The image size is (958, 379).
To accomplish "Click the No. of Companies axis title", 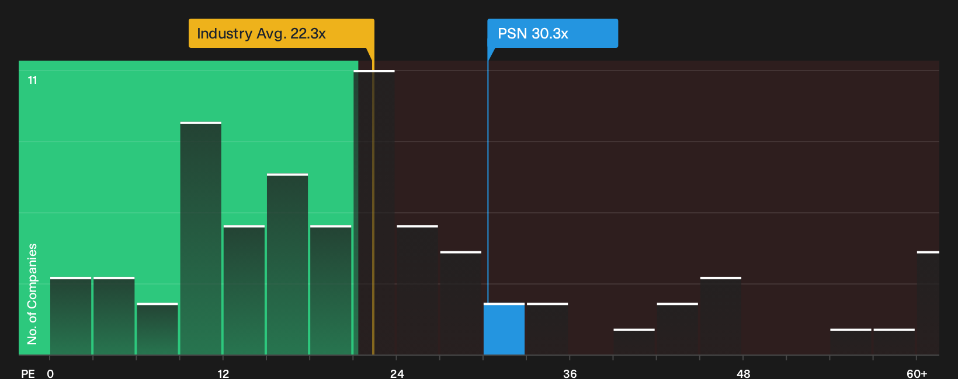I will (32, 294).
